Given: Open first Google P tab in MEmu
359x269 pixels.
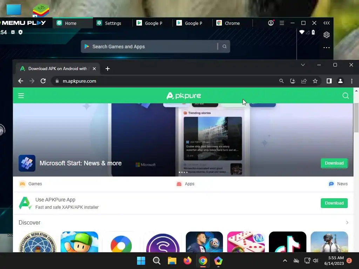Looking at the screenshot, I should click(153, 23).
